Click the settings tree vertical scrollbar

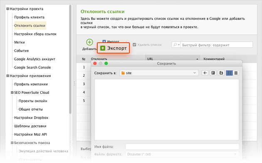(70, 59)
